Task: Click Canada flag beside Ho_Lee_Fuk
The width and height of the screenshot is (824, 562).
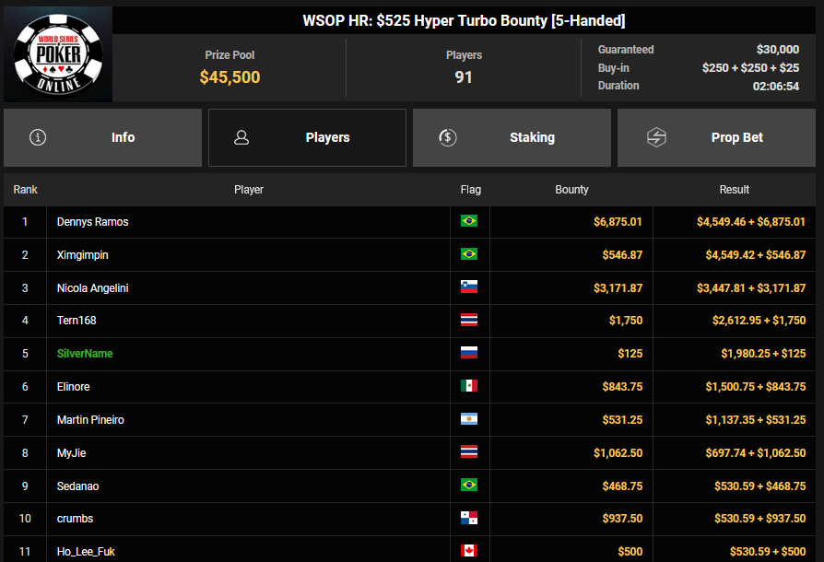Action: 469,551
